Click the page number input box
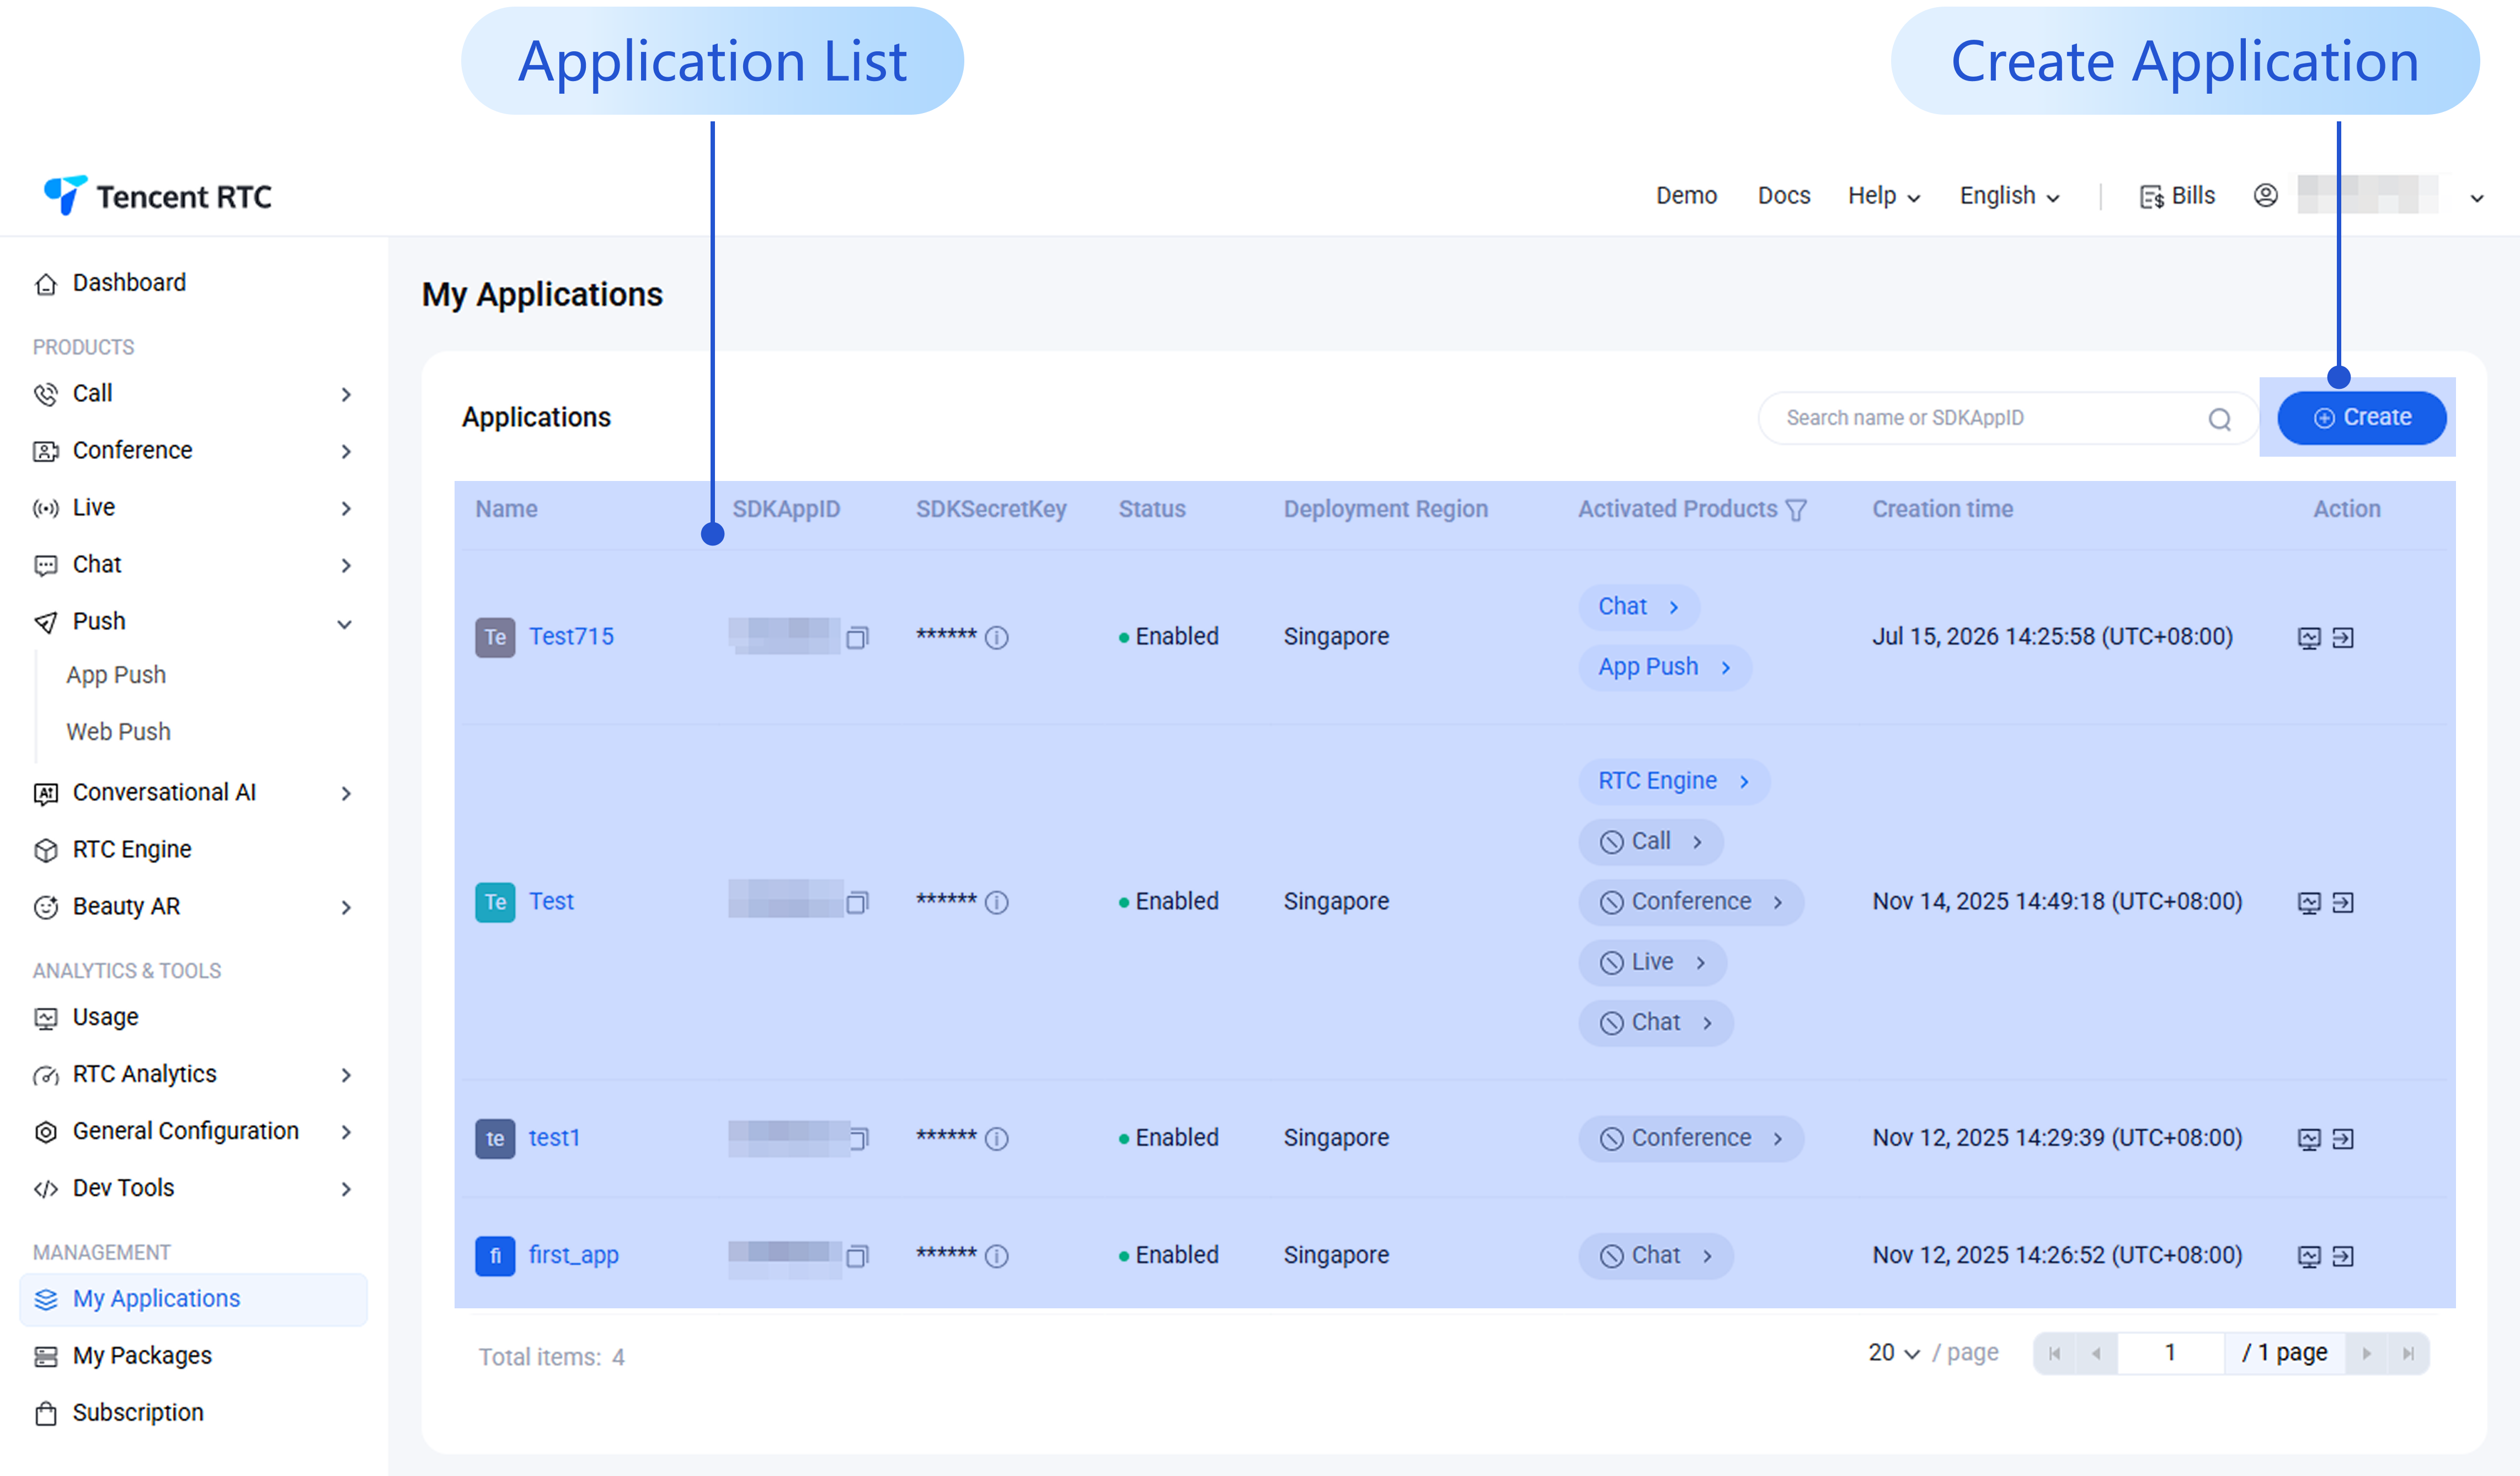The image size is (2520, 1476). click(x=2170, y=1354)
